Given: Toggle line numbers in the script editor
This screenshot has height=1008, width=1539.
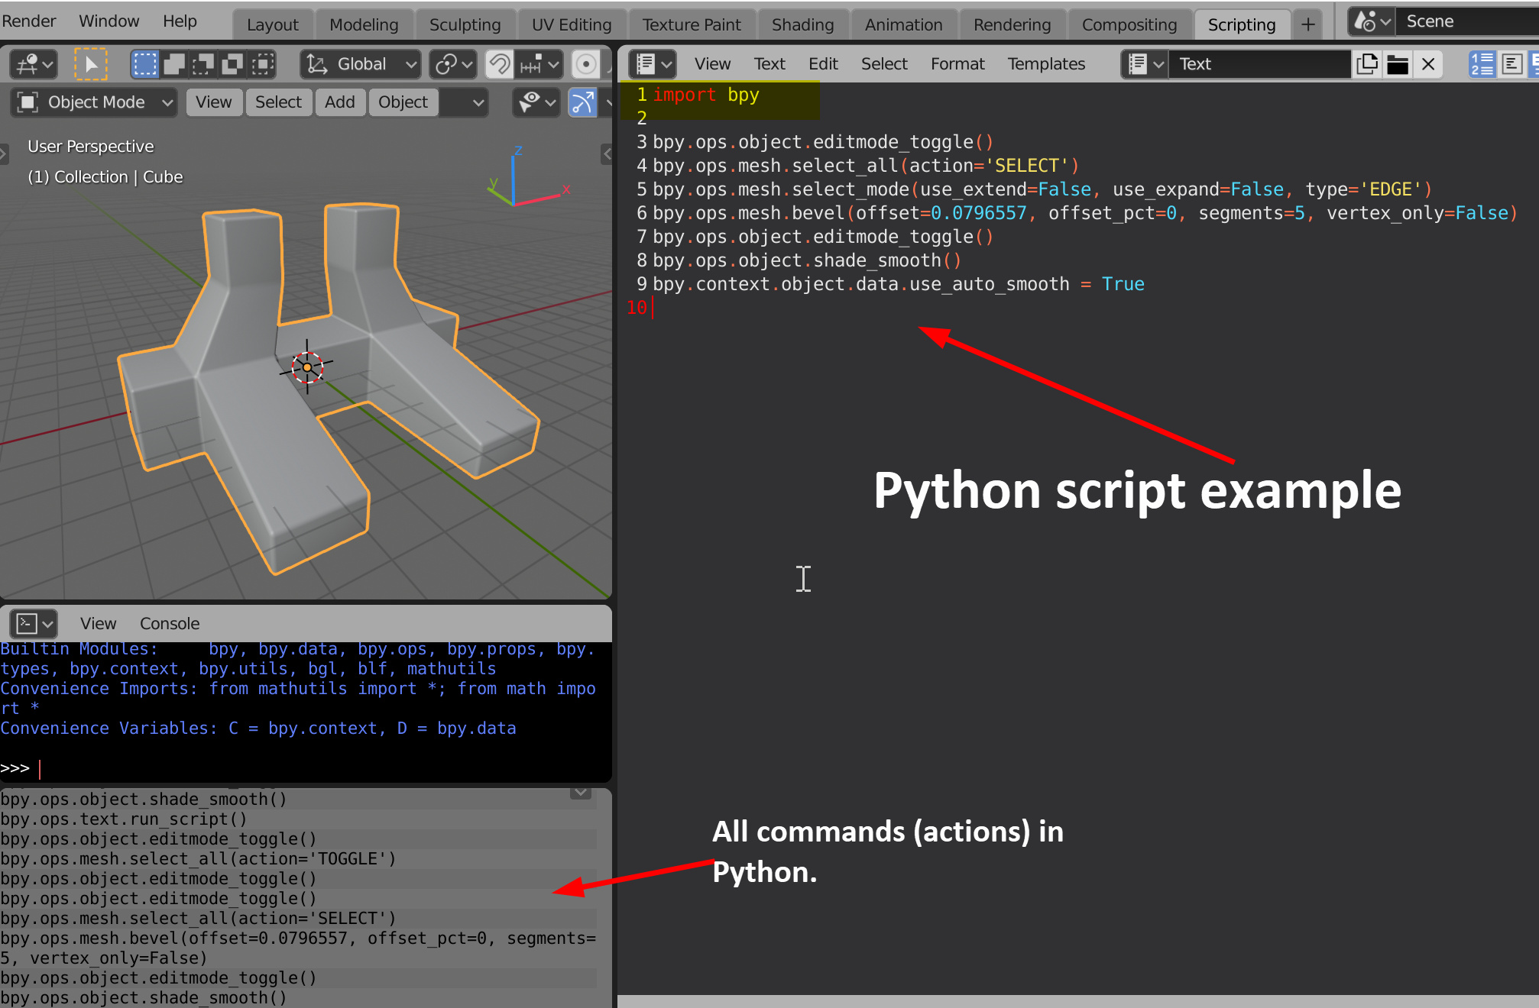Looking at the screenshot, I should pos(1481,64).
